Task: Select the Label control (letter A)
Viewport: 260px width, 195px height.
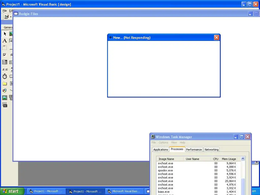Action: (5, 41)
